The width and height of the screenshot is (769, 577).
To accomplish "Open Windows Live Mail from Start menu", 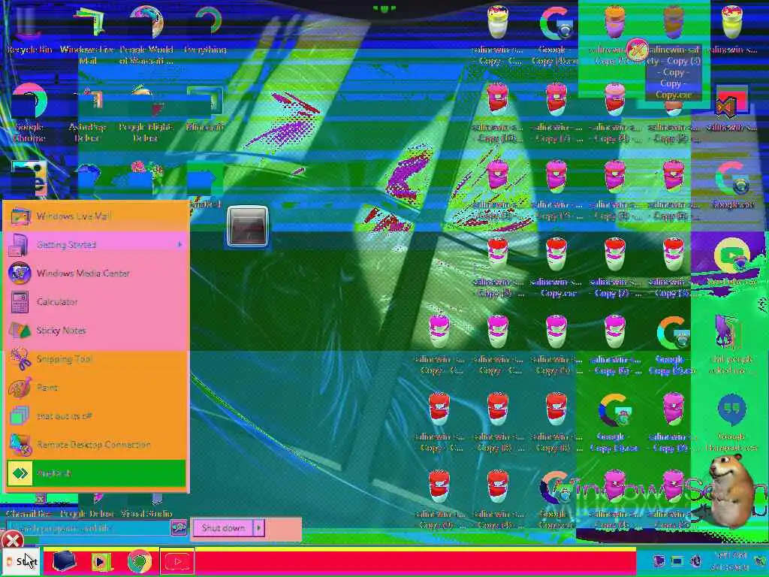I will coord(96,216).
